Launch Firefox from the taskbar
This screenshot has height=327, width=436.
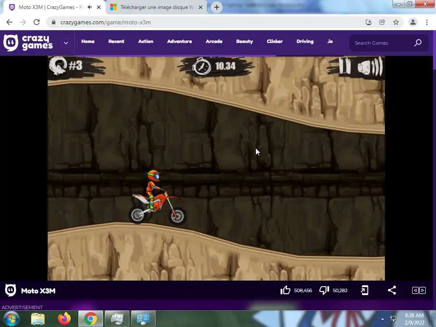click(64, 318)
